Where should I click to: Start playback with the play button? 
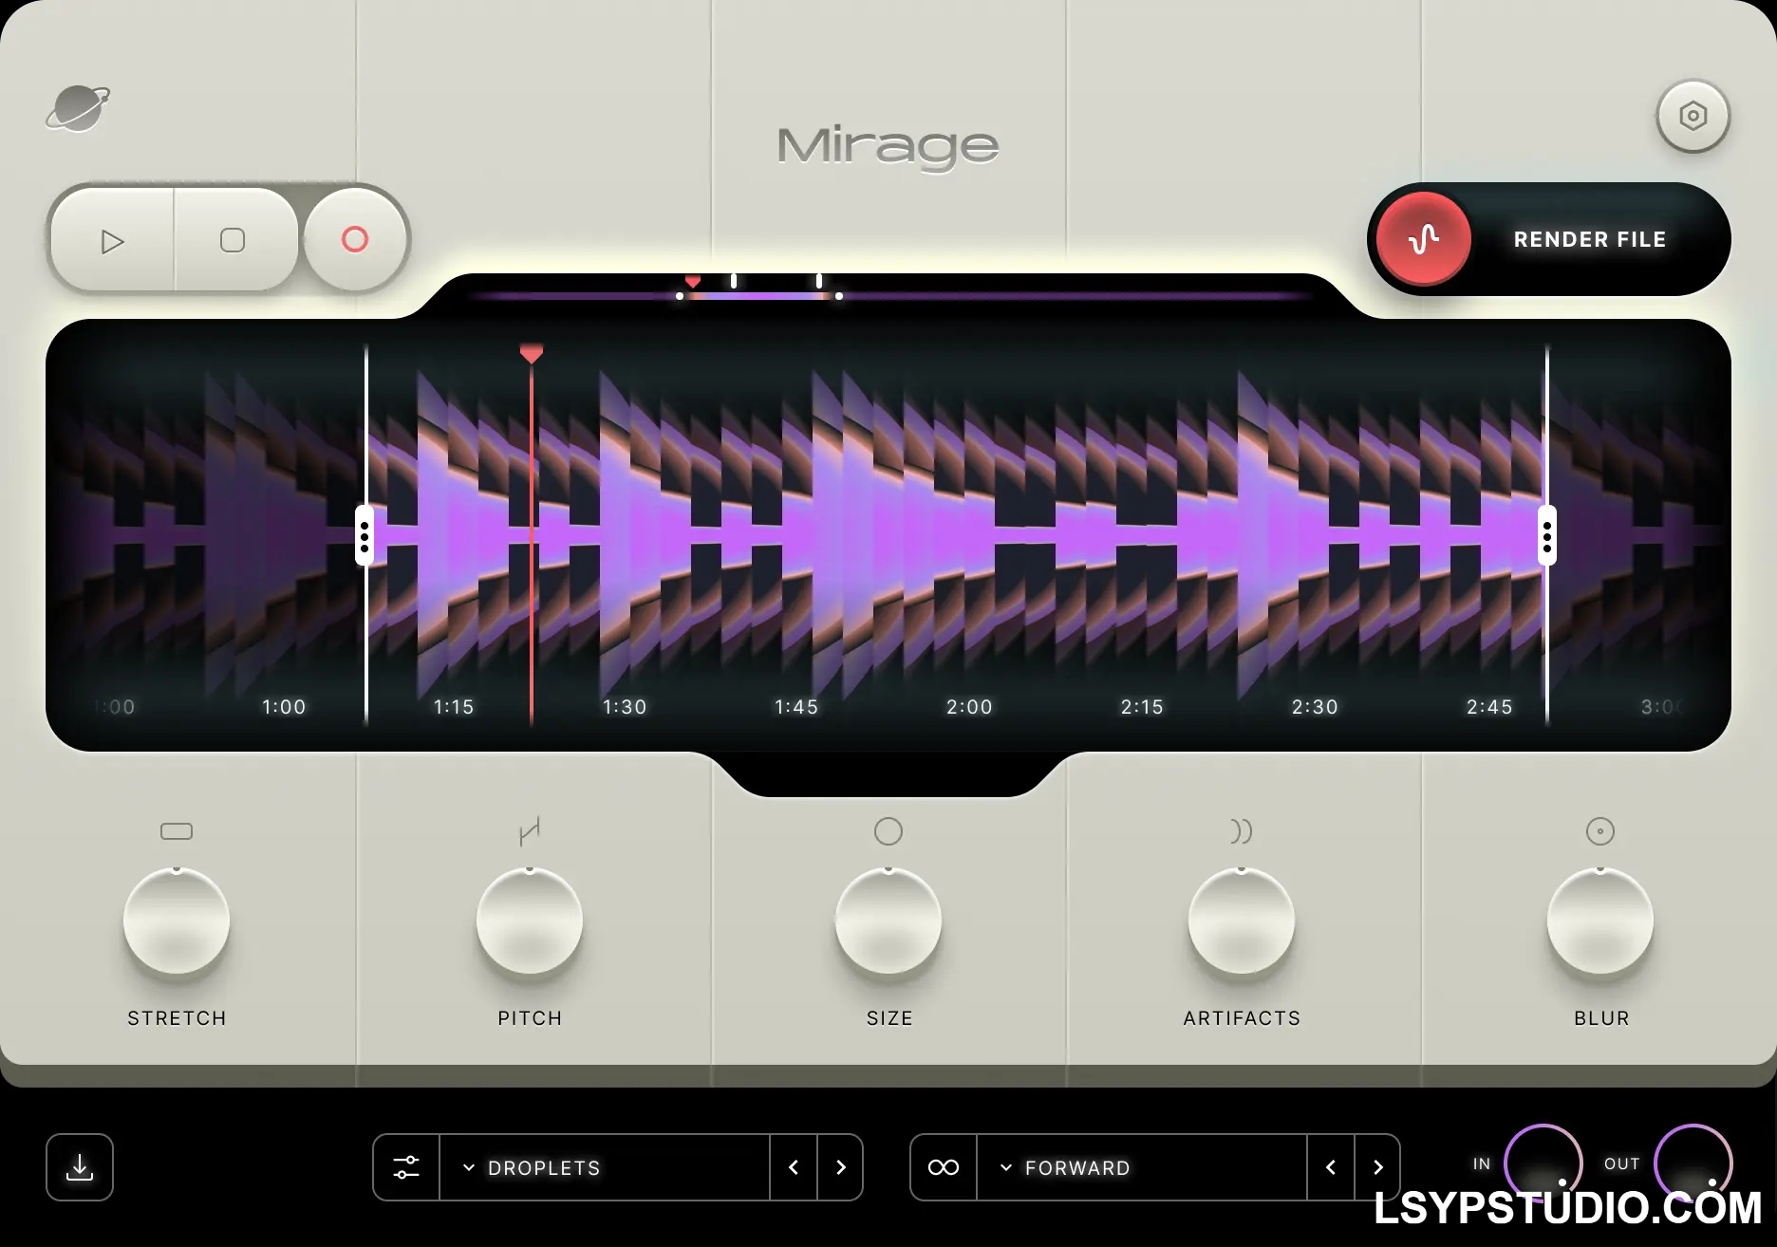113,241
